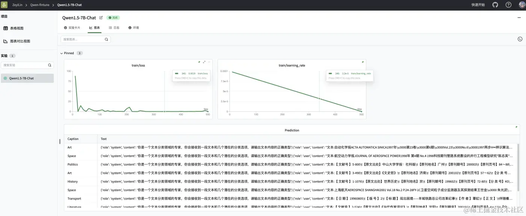Viewport: 526px width, 216px height.
Task: Open the GitHub icon link
Action: pyautogui.click(x=495, y=5)
